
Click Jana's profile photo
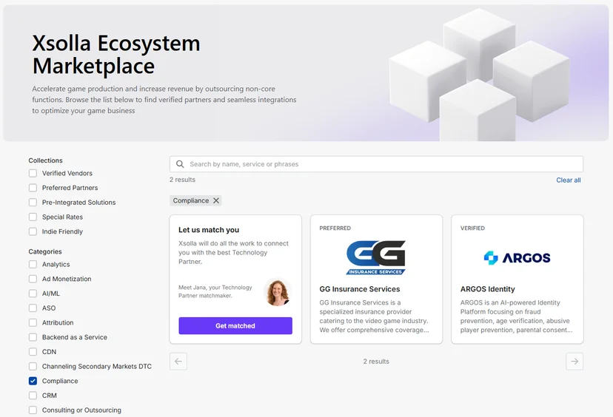click(278, 292)
